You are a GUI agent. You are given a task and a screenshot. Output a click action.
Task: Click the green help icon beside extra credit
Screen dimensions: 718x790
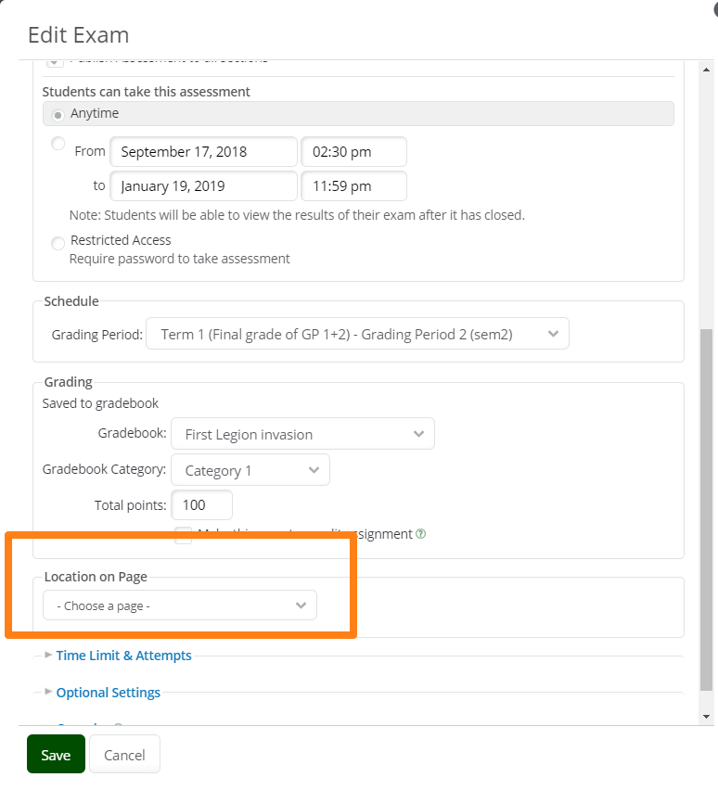tap(421, 534)
